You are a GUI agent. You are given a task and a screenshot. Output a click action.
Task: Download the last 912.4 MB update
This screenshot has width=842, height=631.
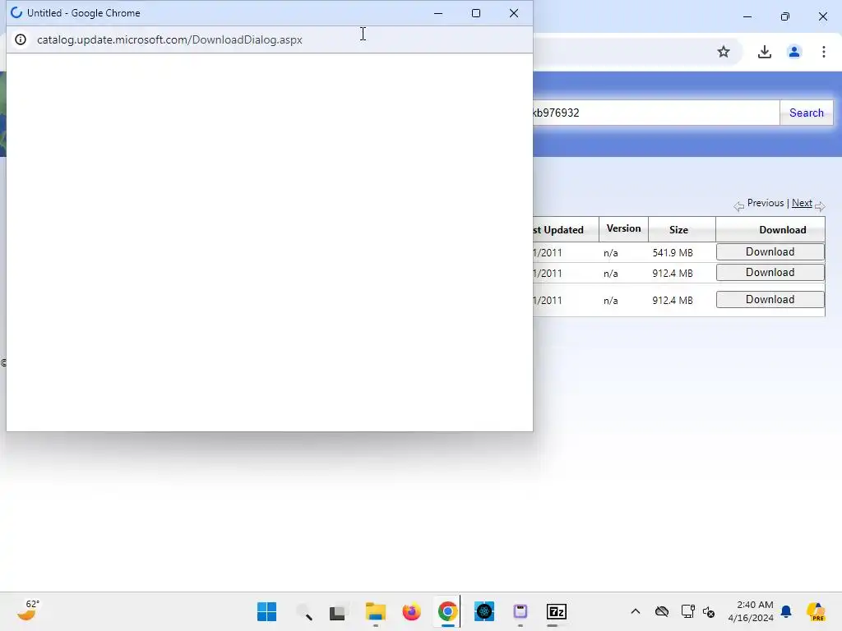tap(770, 299)
